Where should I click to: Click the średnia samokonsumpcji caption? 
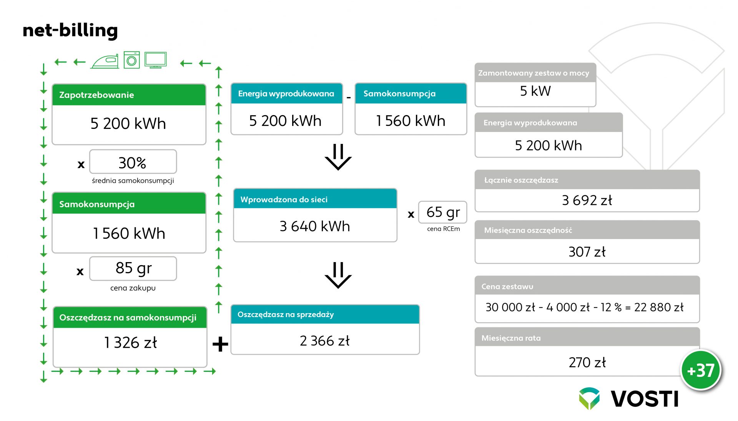tap(133, 180)
